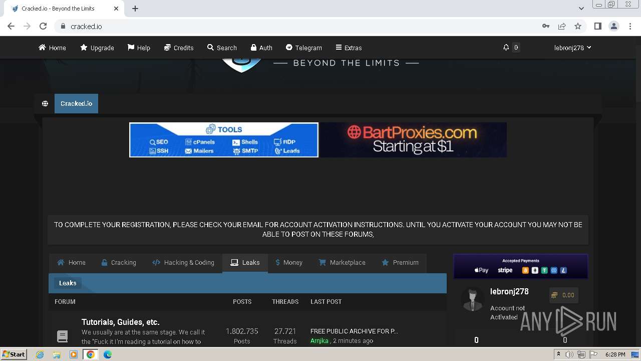Click the globe icon in breadcrumb
641x361 pixels.
[45, 104]
